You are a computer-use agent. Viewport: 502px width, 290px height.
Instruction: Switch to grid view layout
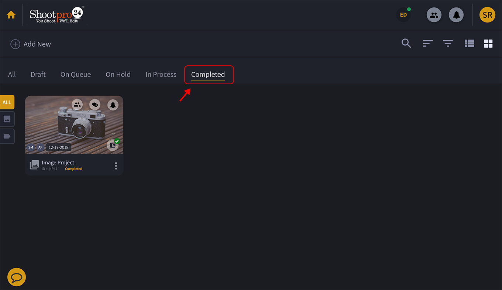[x=488, y=43]
